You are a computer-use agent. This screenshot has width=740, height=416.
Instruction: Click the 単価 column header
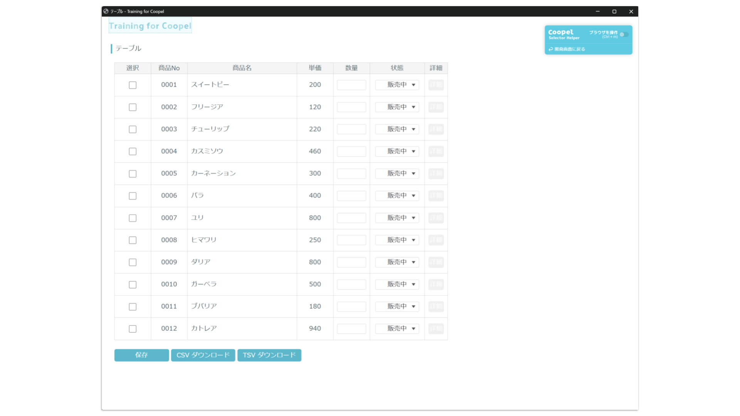[x=315, y=68]
